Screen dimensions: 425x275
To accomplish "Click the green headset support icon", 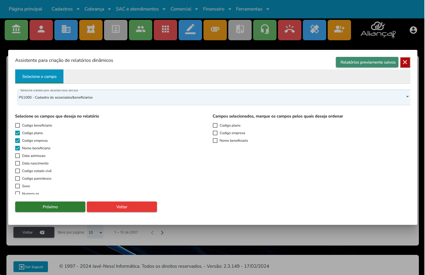I will point(265,30).
